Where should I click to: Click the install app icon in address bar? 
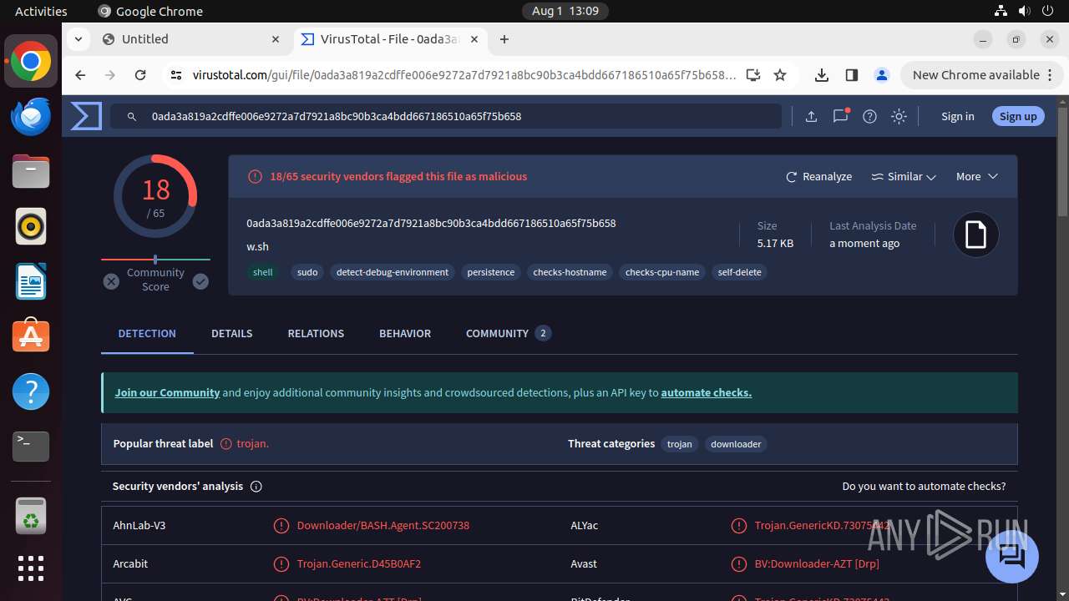753,75
